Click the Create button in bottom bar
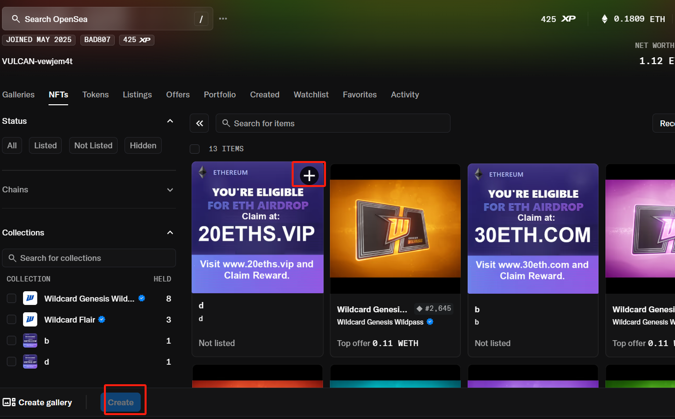The image size is (675, 419). click(121, 402)
